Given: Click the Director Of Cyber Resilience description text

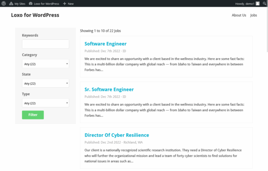Looking at the screenshot, I should [x=163, y=156].
